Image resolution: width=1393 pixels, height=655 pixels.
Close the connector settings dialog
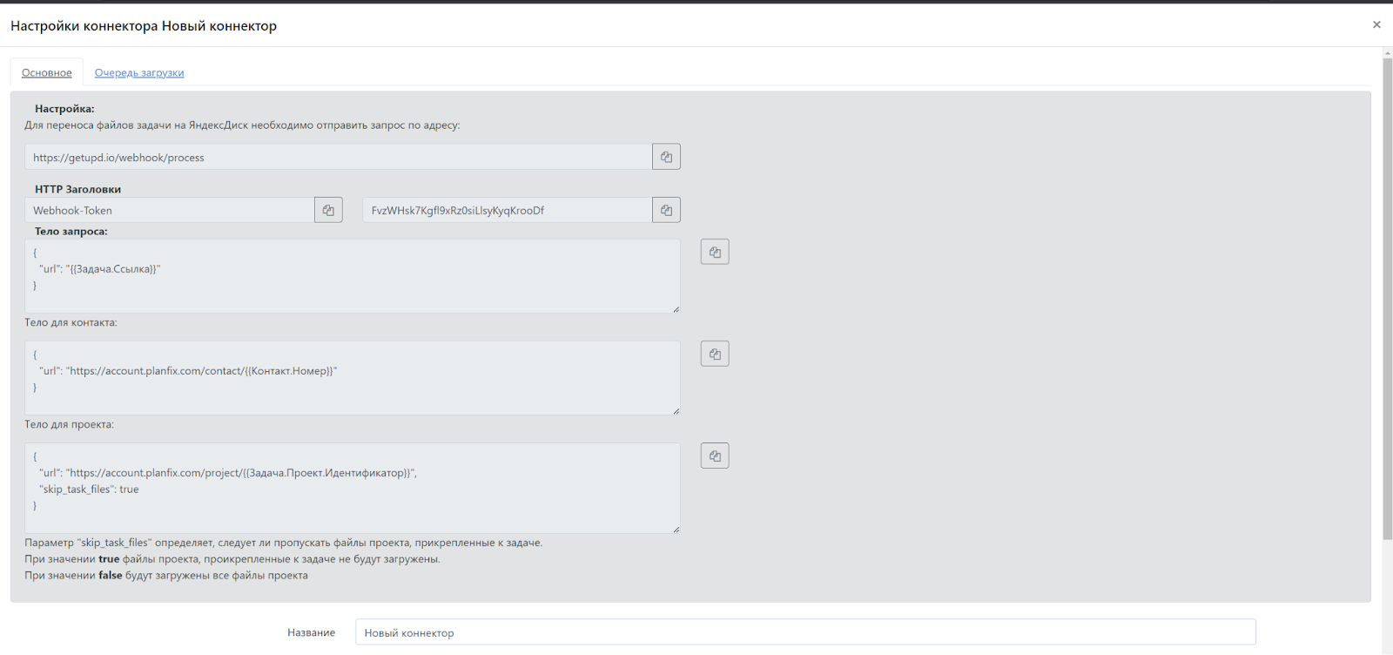click(x=1376, y=24)
